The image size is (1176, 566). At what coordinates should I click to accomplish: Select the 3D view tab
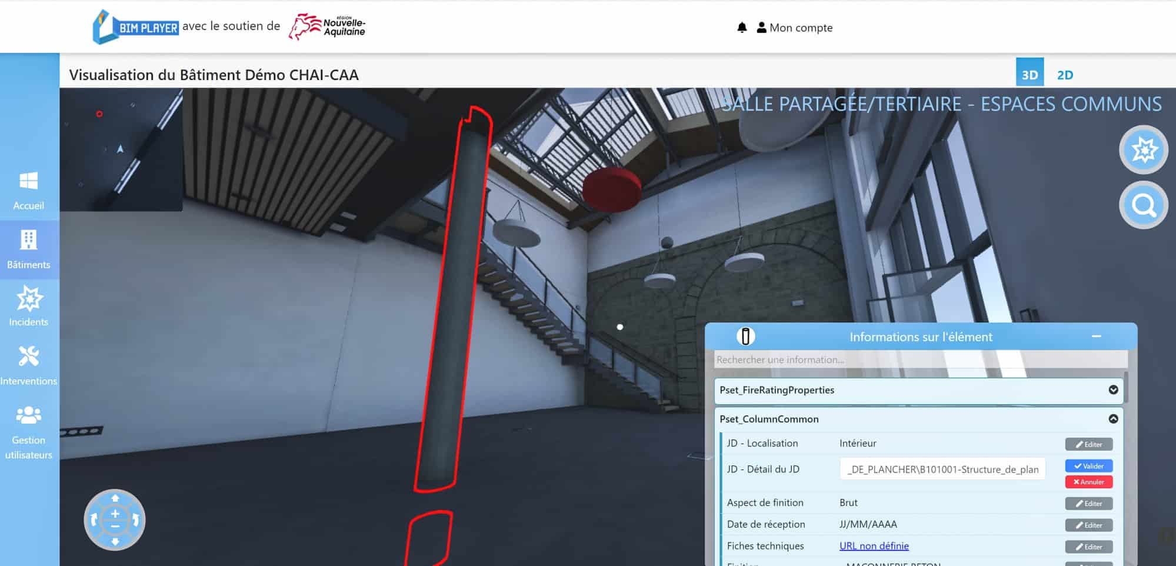pyautogui.click(x=1030, y=74)
